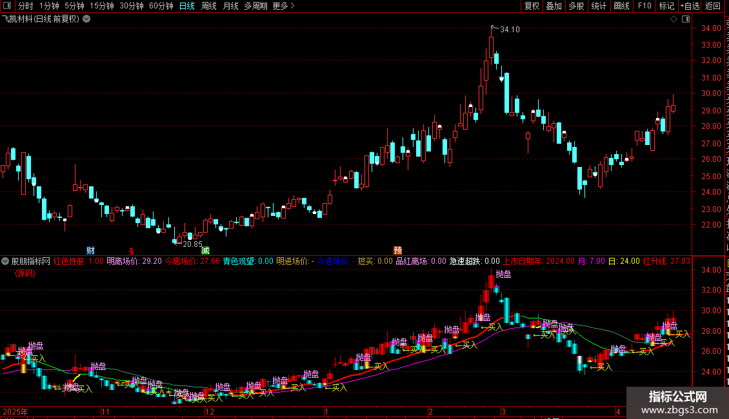729x419 pixels.
Task: Click the 2025年 date axis label
Action: (x=15, y=411)
